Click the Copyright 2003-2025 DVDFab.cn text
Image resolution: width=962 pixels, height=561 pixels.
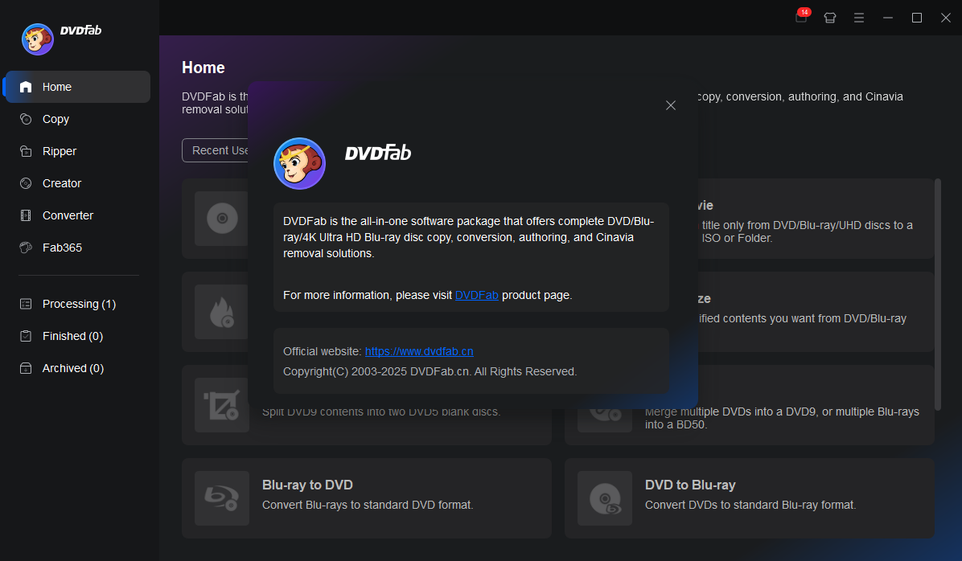(430, 371)
